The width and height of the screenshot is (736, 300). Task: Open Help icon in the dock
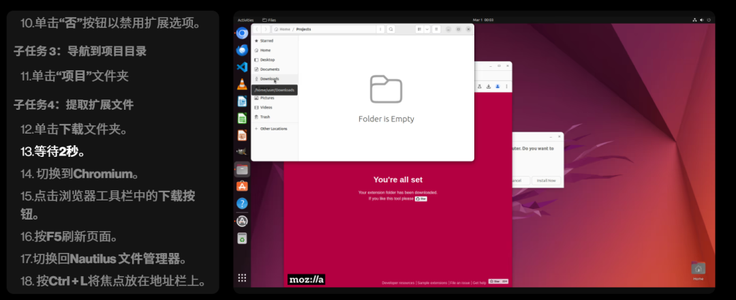point(242,203)
